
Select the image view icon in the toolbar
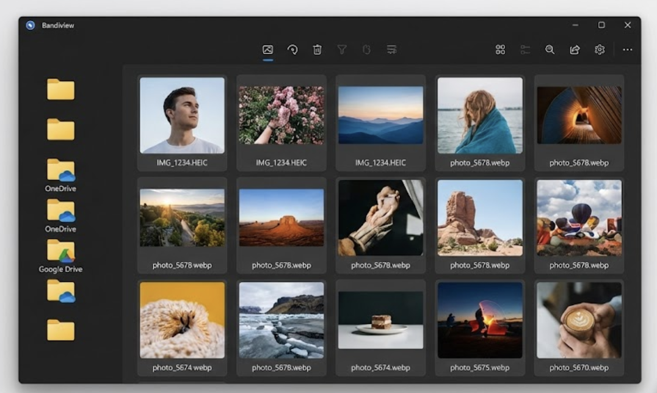[x=267, y=50]
